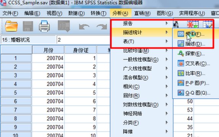Expand the 降维 submenu
Viewport: 219px width, 137px height.
click(142, 132)
